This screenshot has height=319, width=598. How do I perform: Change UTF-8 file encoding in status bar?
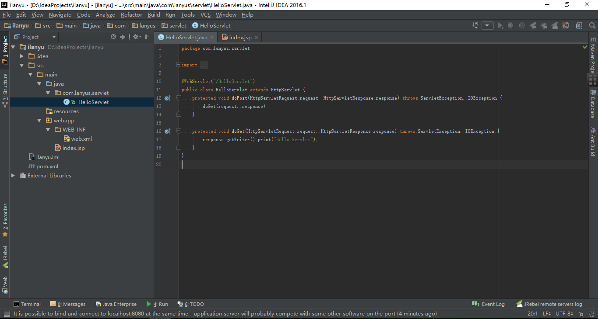click(564, 314)
